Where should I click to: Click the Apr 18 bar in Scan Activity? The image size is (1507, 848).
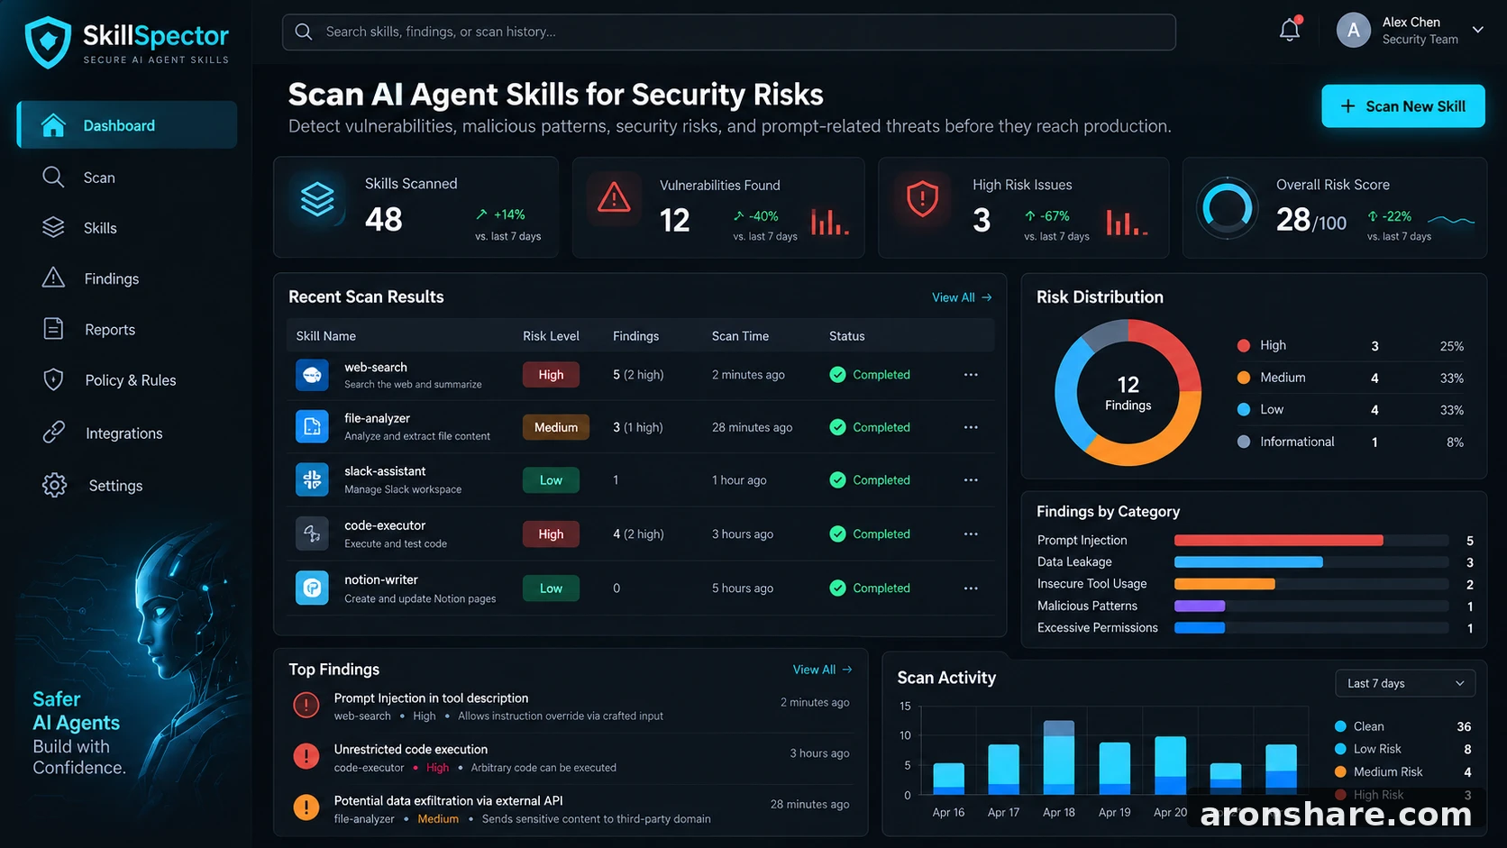[1058, 757]
